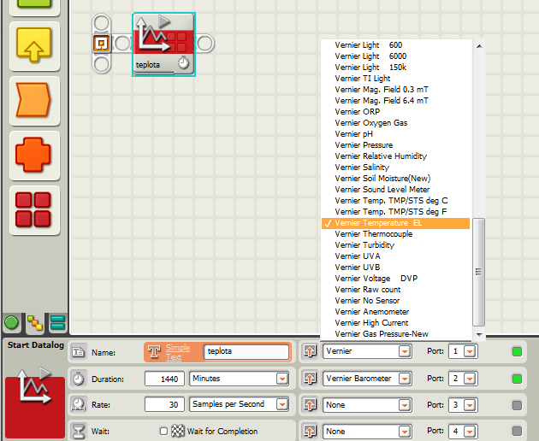Open the orange plus Data palette block
Image resolution: width=539 pixels, height=441 pixels.
[34, 155]
